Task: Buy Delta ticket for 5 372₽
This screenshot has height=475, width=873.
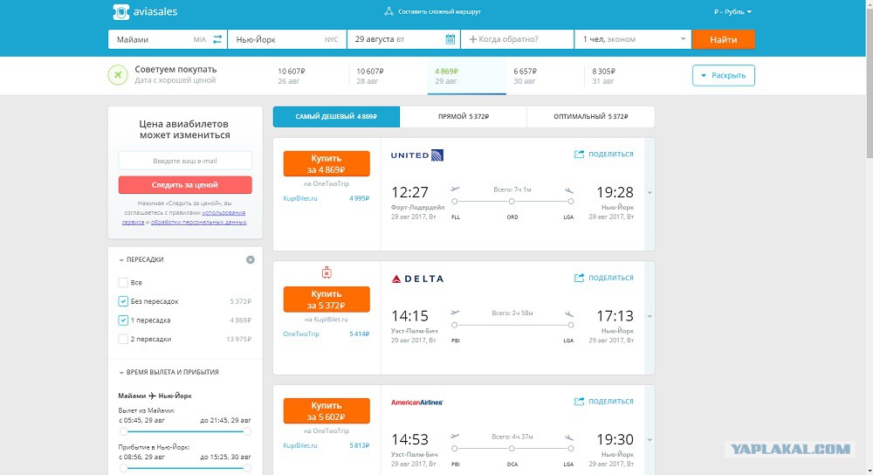Action: coord(327,299)
